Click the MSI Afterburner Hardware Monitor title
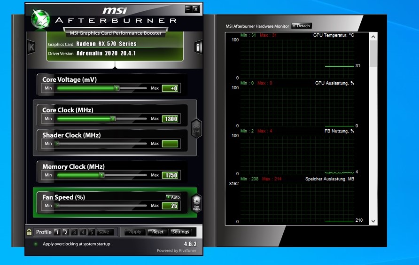419x265 pixels. (257, 26)
